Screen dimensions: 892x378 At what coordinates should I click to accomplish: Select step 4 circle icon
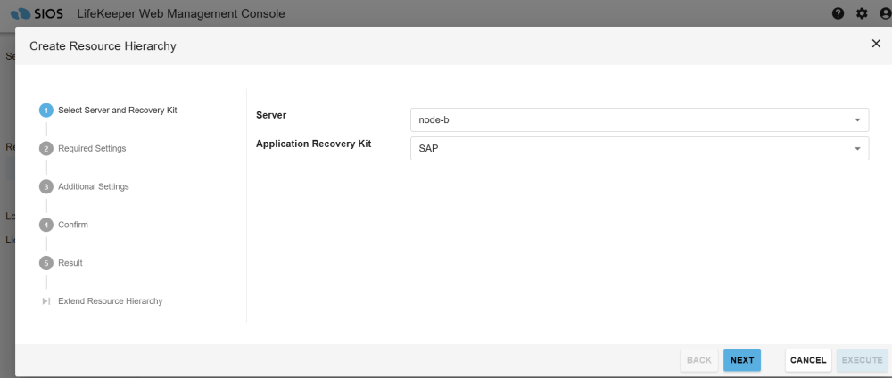point(46,225)
